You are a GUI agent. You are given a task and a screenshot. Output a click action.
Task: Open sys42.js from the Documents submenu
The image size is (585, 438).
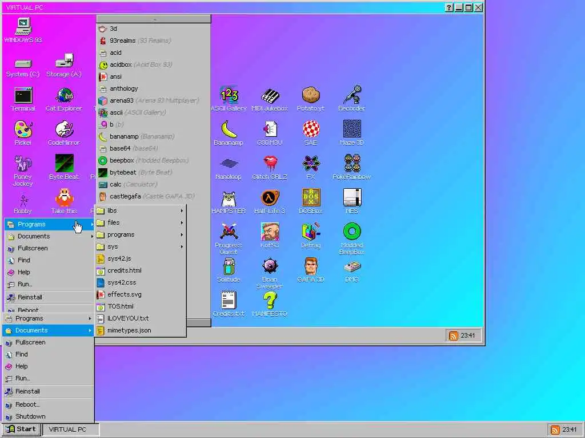[141, 258]
